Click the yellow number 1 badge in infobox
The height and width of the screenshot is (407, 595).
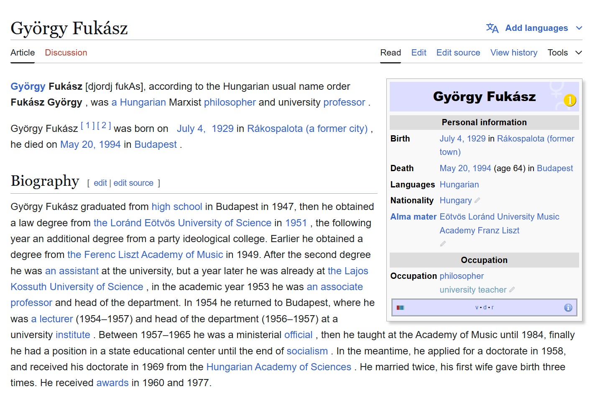point(569,100)
